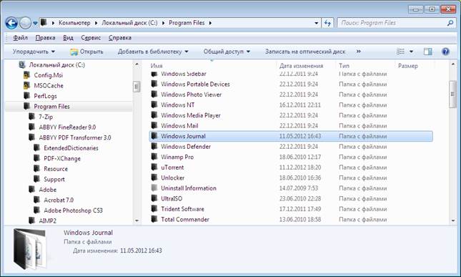Click the uTorrent folder icon

154,167
